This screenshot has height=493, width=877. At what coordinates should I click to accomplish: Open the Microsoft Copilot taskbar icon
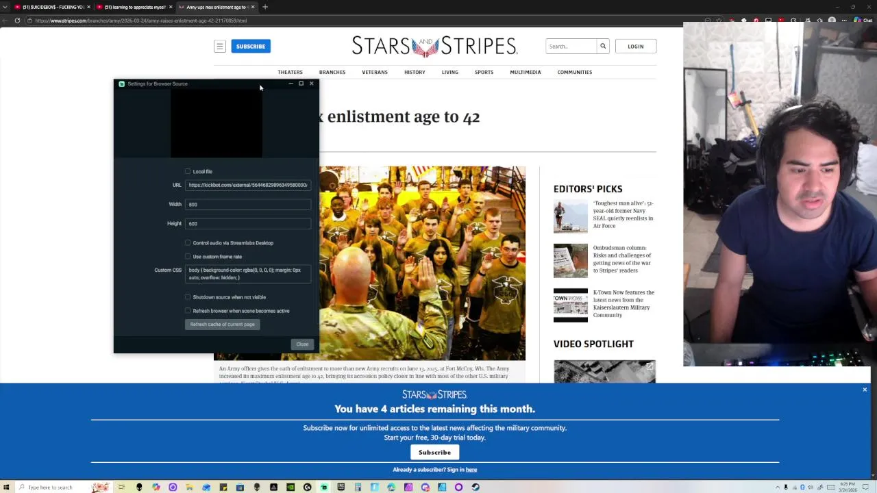point(156,487)
